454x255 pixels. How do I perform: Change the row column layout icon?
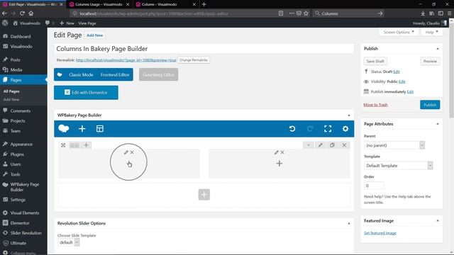74,145
